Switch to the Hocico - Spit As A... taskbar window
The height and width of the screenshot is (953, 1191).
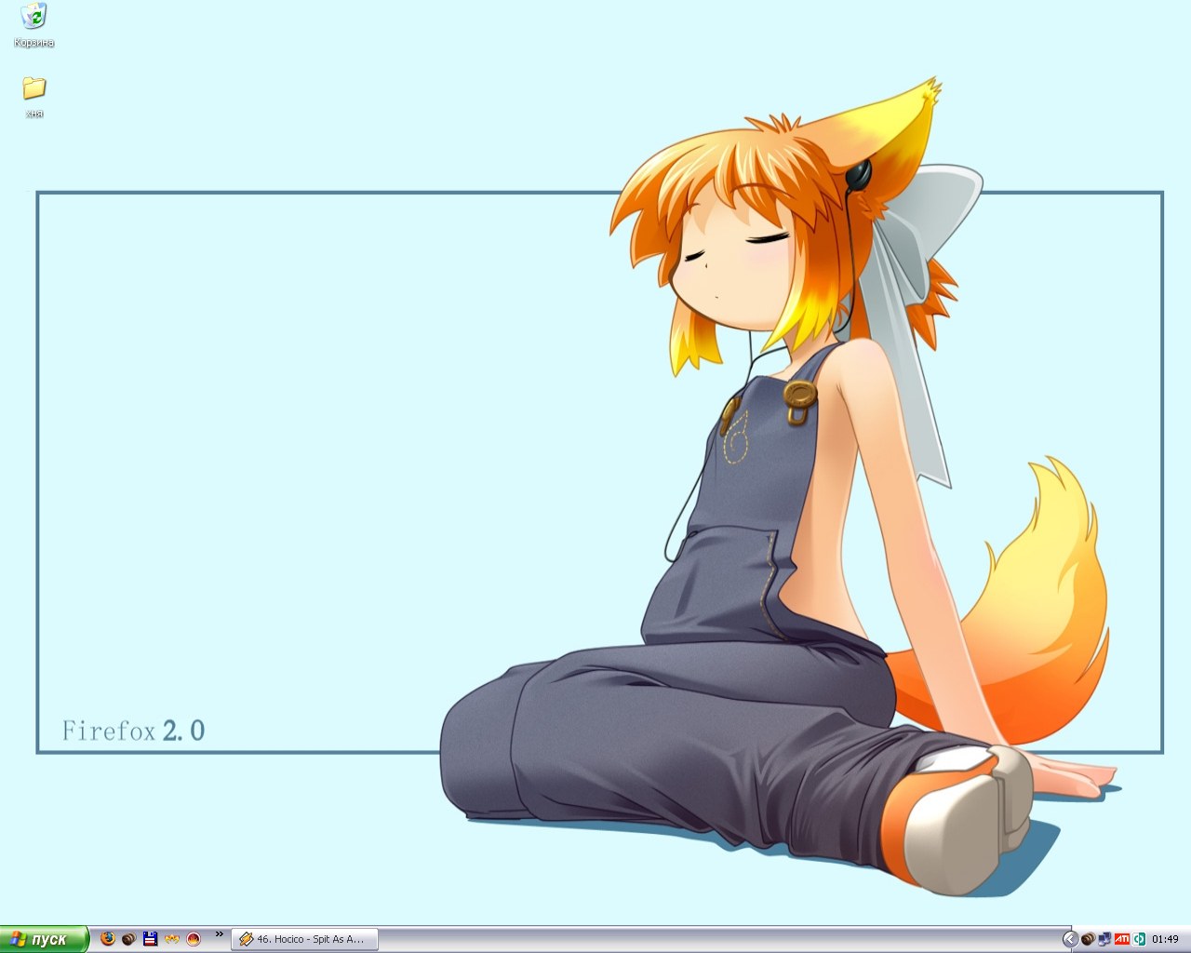pos(303,939)
